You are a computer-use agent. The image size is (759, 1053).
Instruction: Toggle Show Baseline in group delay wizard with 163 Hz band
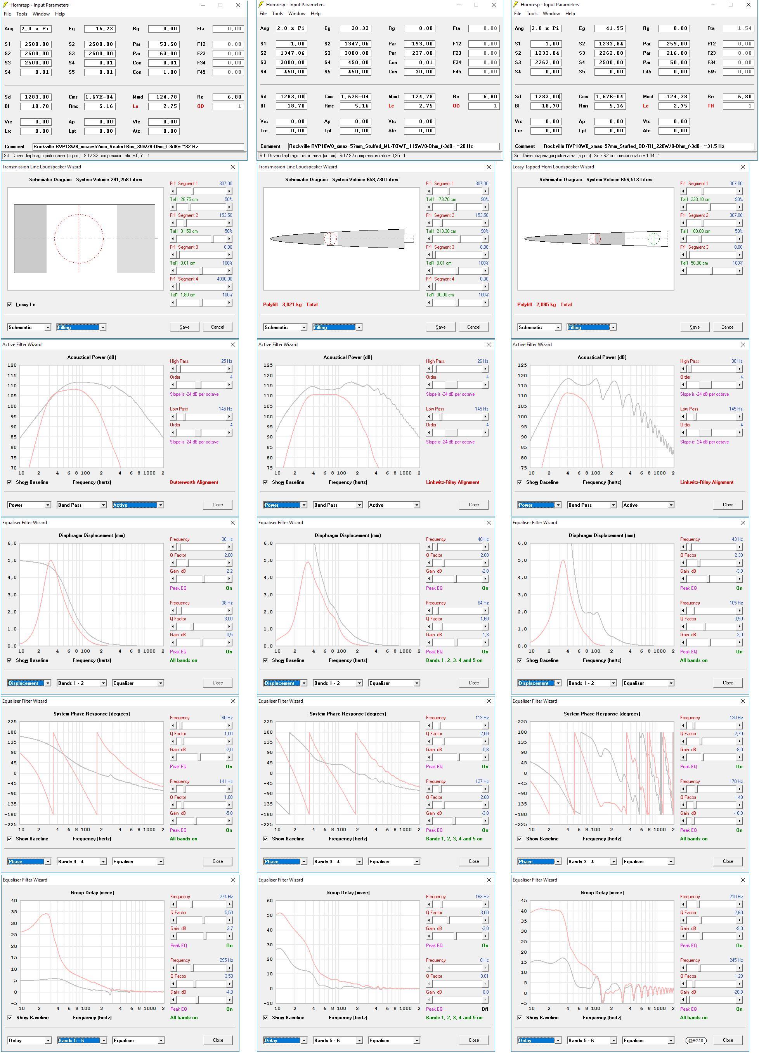(x=265, y=1017)
